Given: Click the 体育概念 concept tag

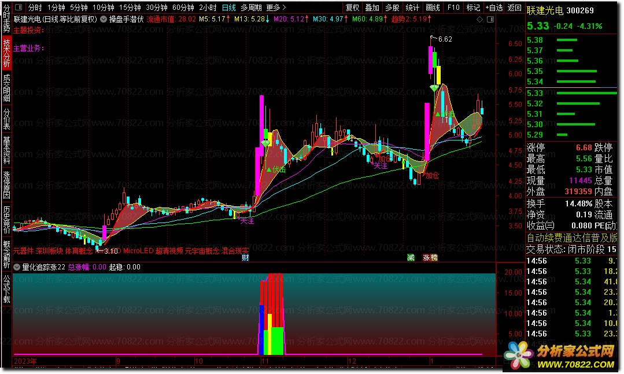Looking at the screenshot, I should click(79, 251).
